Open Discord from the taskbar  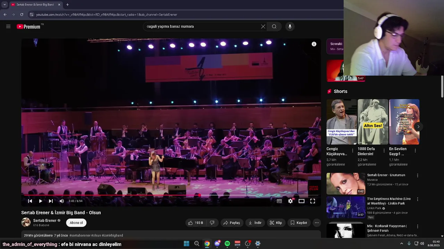tap(217, 243)
